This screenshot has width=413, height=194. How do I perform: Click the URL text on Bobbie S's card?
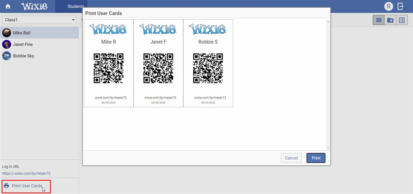tap(210, 98)
